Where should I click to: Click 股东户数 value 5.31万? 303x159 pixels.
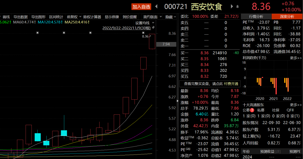click(274, 130)
